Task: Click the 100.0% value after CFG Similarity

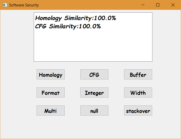Action: (x=90, y=26)
